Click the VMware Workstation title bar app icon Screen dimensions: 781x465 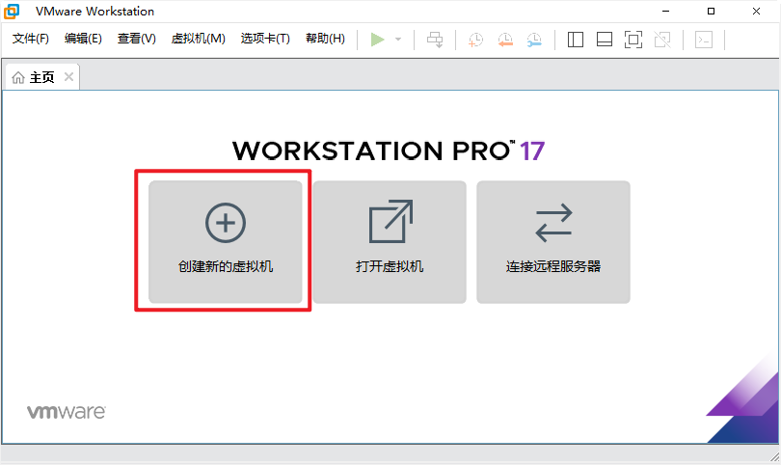pyautogui.click(x=12, y=11)
